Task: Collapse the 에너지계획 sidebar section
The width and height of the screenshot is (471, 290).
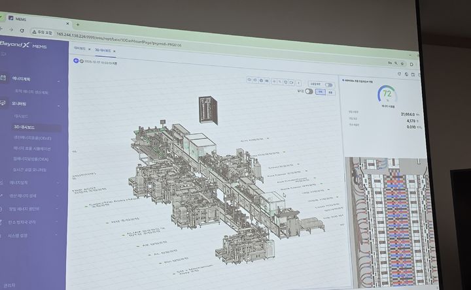Action: point(58,81)
